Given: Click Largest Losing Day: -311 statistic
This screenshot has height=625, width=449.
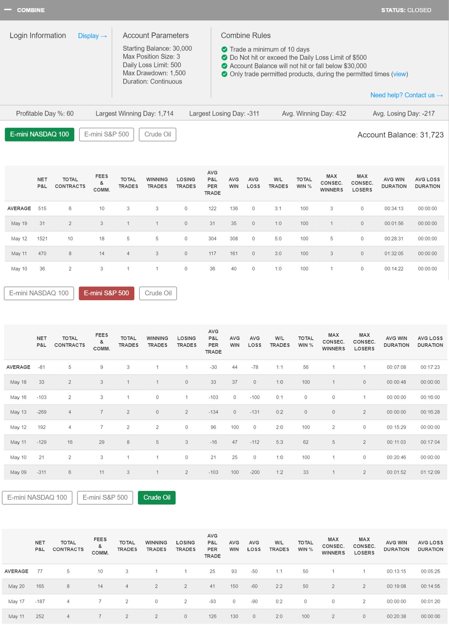Looking at the screenshot, I should (x=224, y=113).
